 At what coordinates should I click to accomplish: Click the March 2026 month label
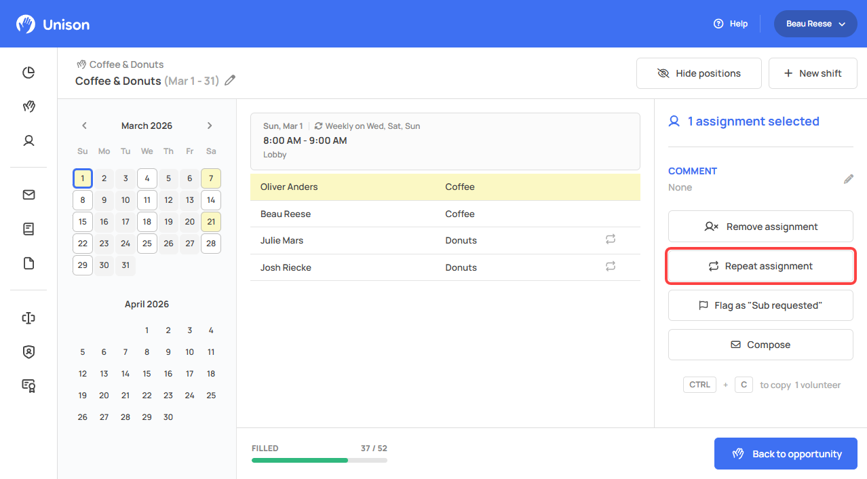pos(147,126)
